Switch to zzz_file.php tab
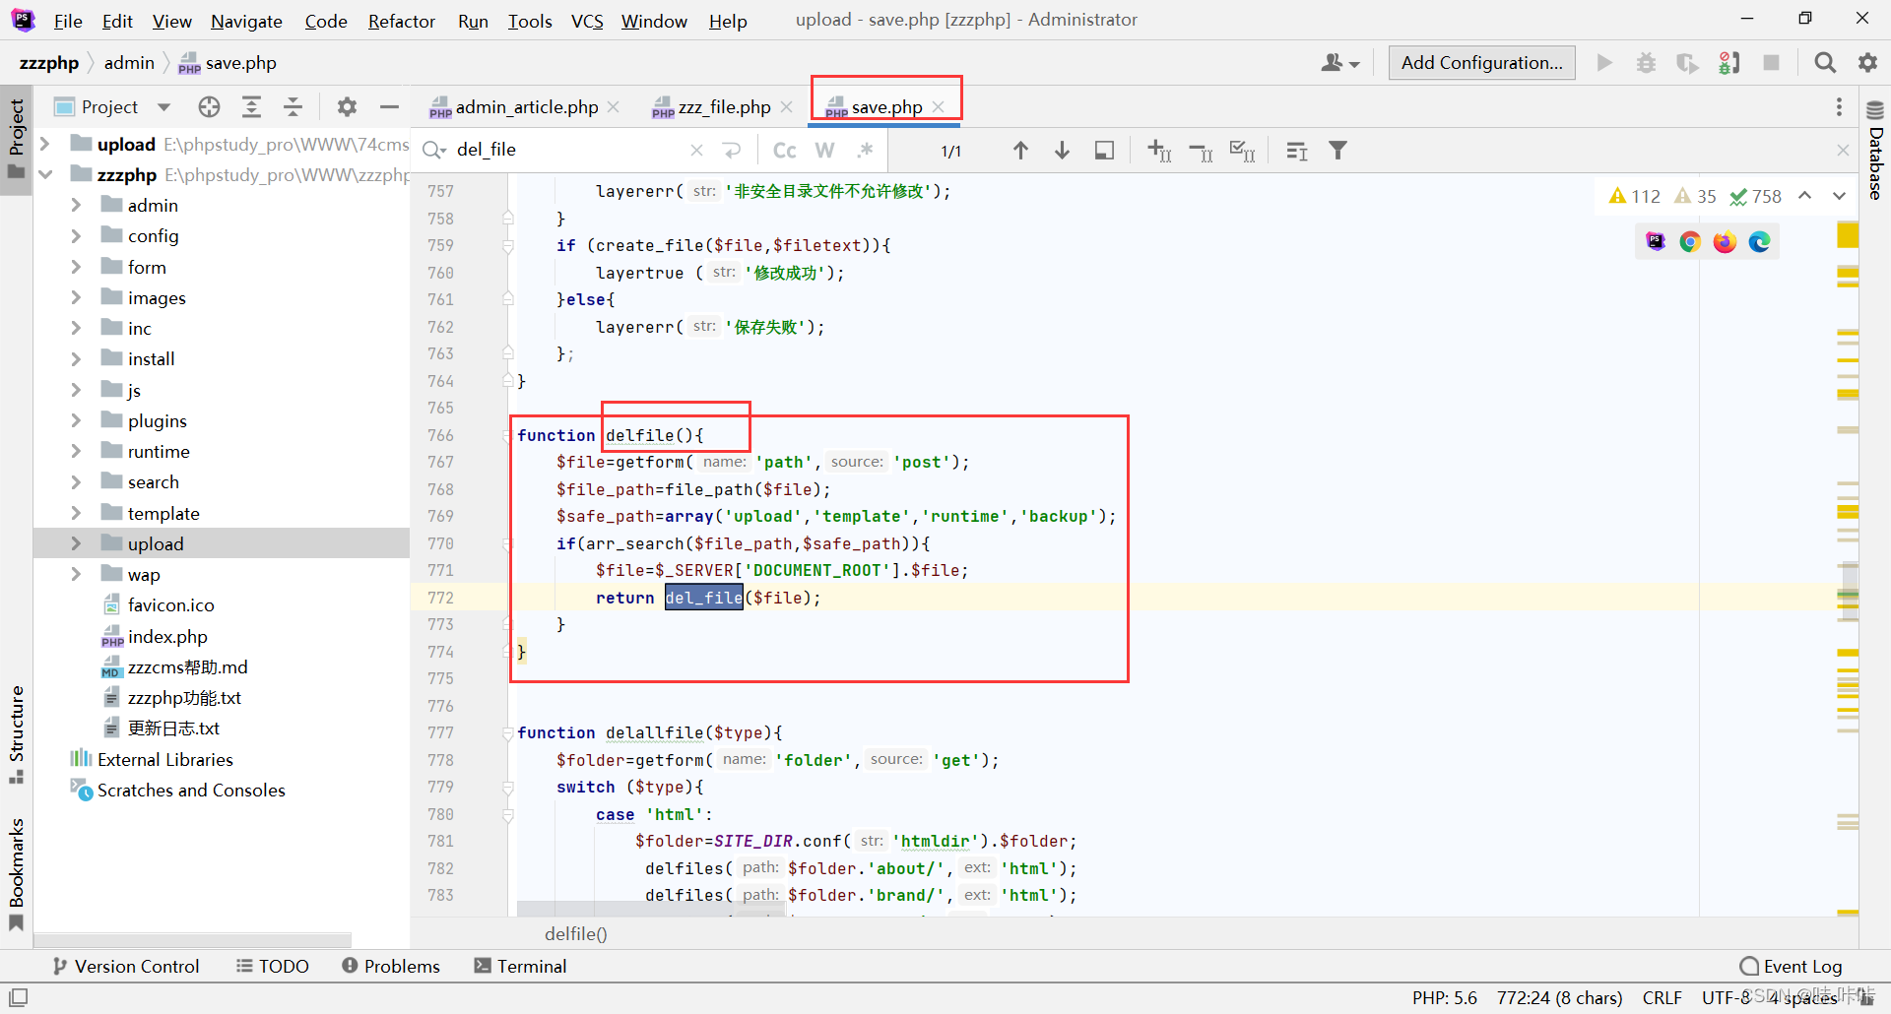The width and height of the screenshot is (1891, 1014). click(x=723, y=106)
